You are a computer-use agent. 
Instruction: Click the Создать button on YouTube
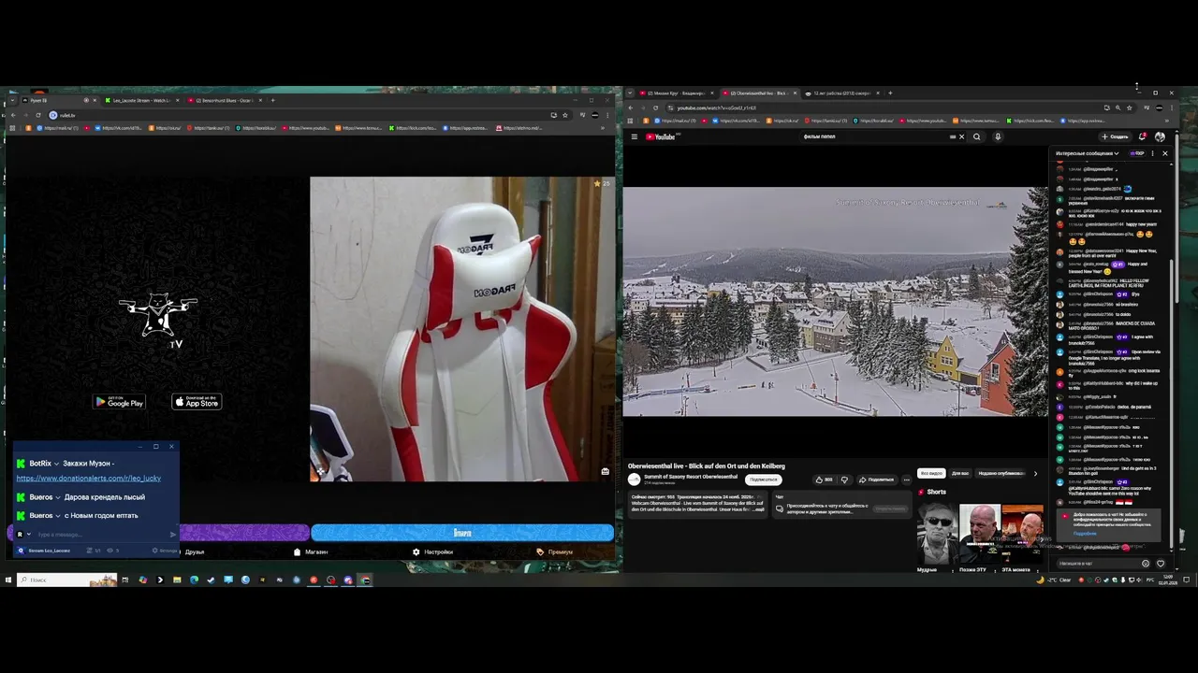pos(1116,136)
